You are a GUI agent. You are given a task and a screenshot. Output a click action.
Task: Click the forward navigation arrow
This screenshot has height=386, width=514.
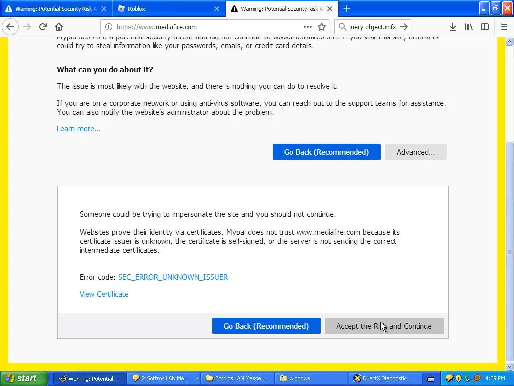point(27,27)
